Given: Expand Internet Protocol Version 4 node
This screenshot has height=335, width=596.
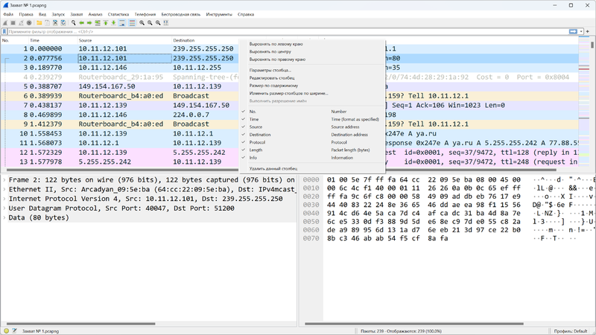Looking at the screenshot, I should 4,199.
